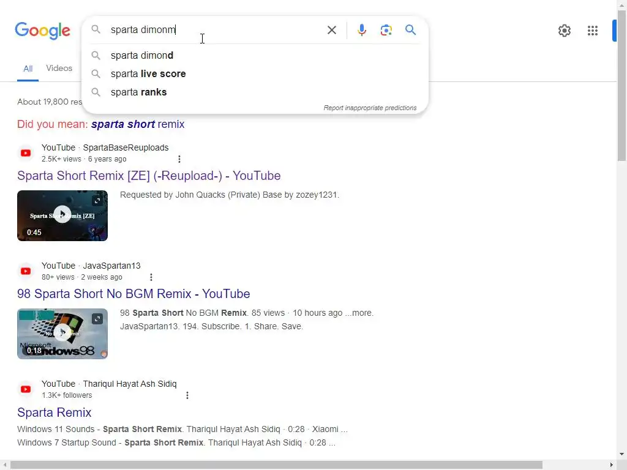627x470 pixels.
Task: Click the horizontal scrollbar thumb
Action: click(276, 465)
